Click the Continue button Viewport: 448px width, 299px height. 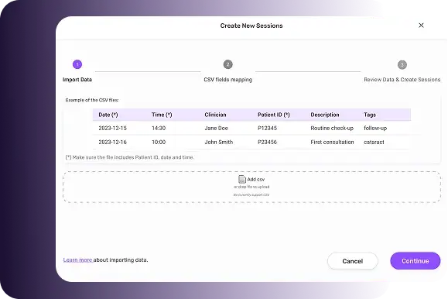coord(416,261)
